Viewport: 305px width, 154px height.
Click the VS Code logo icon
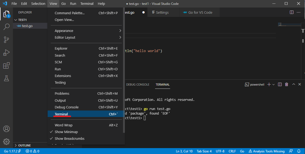[5, 3]
